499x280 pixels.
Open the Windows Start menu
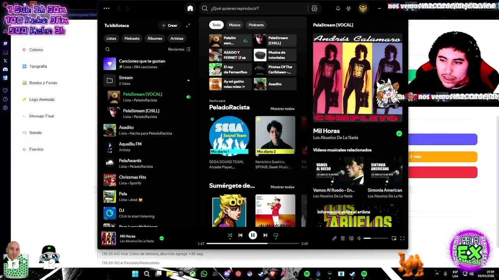point(135,274)
